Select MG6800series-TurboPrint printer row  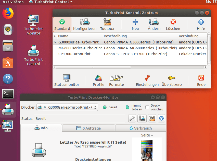coord(130,48)
